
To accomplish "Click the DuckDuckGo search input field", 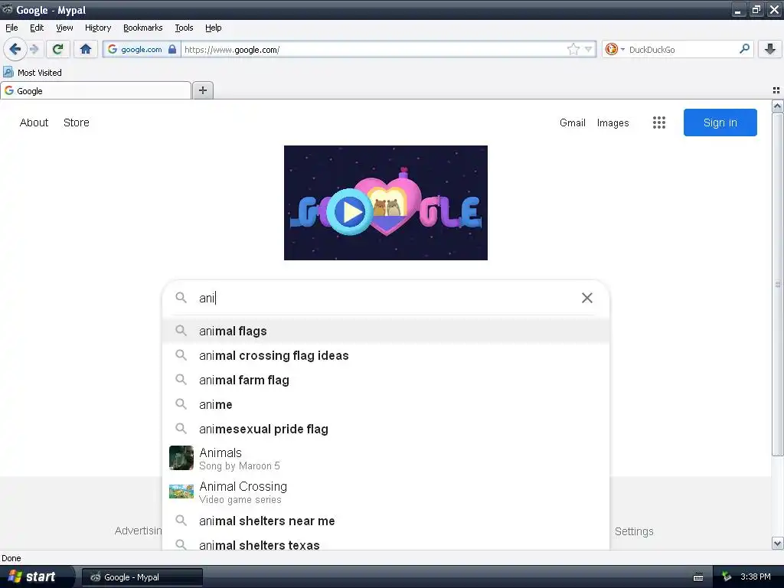I will 682,49.
